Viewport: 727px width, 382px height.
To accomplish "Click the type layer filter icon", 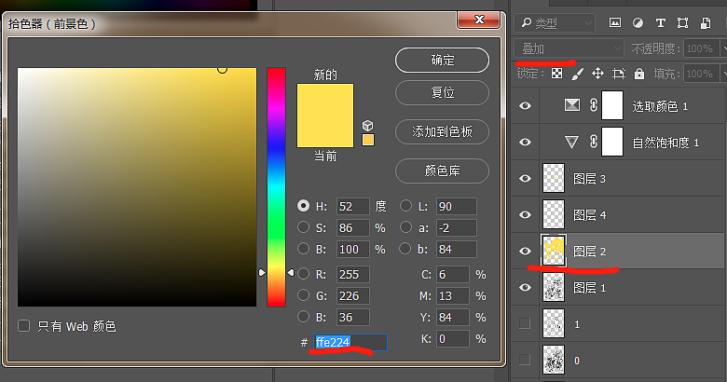I will 660,22.
